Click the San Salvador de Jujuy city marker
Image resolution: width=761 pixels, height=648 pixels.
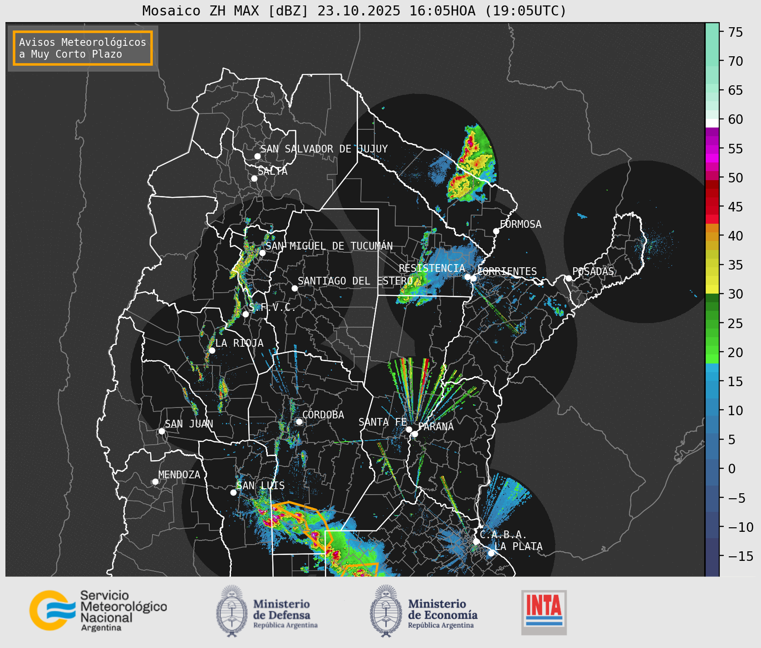pyautogui.click(x=257, y=156)
